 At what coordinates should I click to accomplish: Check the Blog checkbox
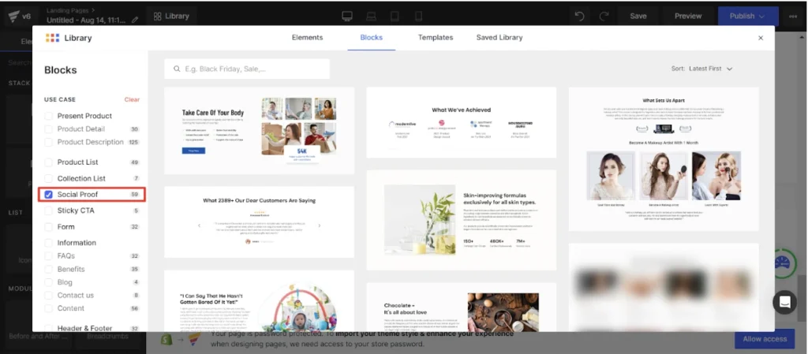coord(48,282)
